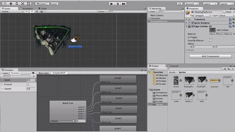Toggle scene audio icon

37,11
